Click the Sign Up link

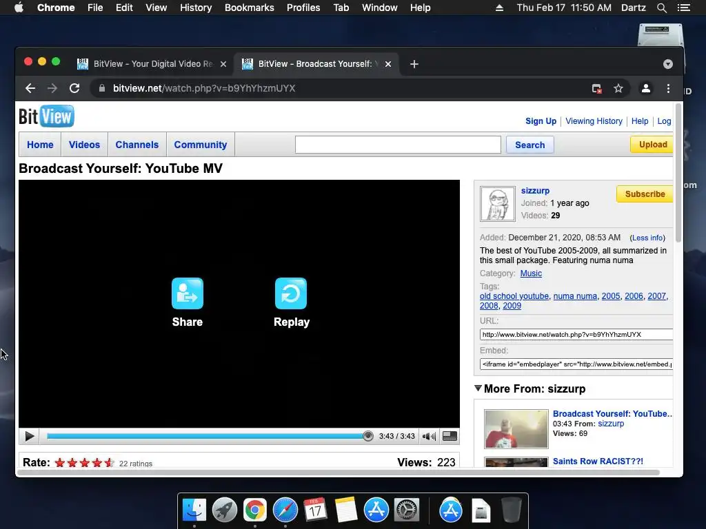(x=541, y=121)
